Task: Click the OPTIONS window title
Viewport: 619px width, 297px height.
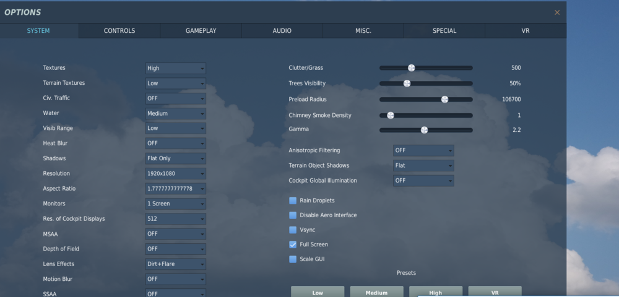Action: tap(22, 12)
